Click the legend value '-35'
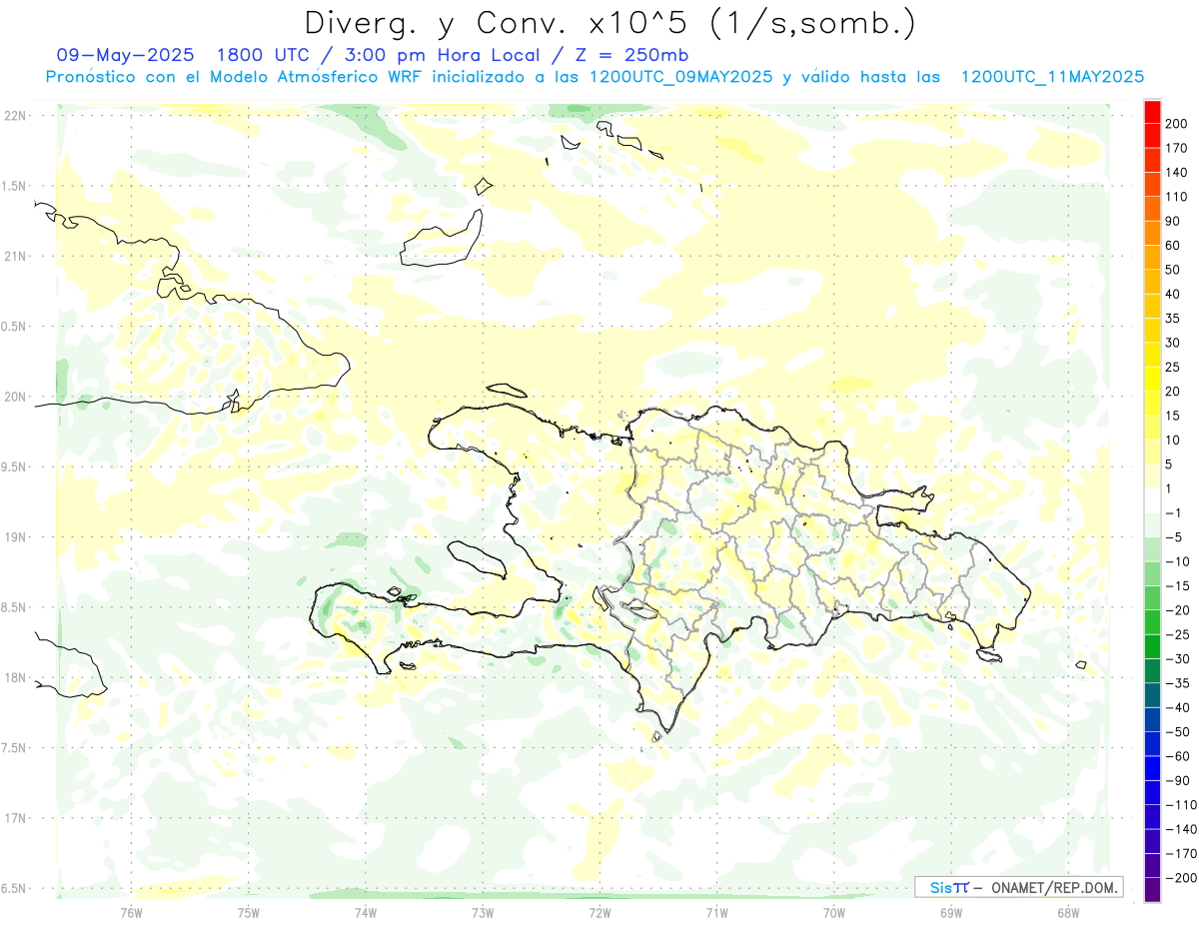The image size is (1199, 926). pyautogui.click(x=1178, y=683)
